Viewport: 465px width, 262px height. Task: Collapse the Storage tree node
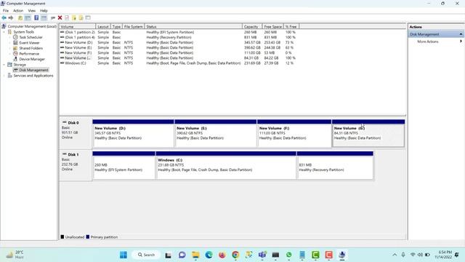pyautogui.click(x=4, y=65)
